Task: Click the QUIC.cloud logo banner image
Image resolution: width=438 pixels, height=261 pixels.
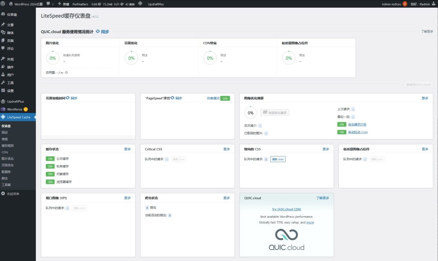Action: pos(286,239)
